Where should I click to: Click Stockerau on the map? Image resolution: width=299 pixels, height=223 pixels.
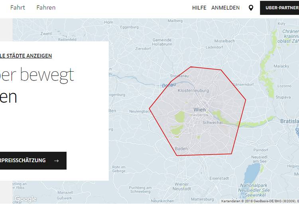click(x=179, y=76)
